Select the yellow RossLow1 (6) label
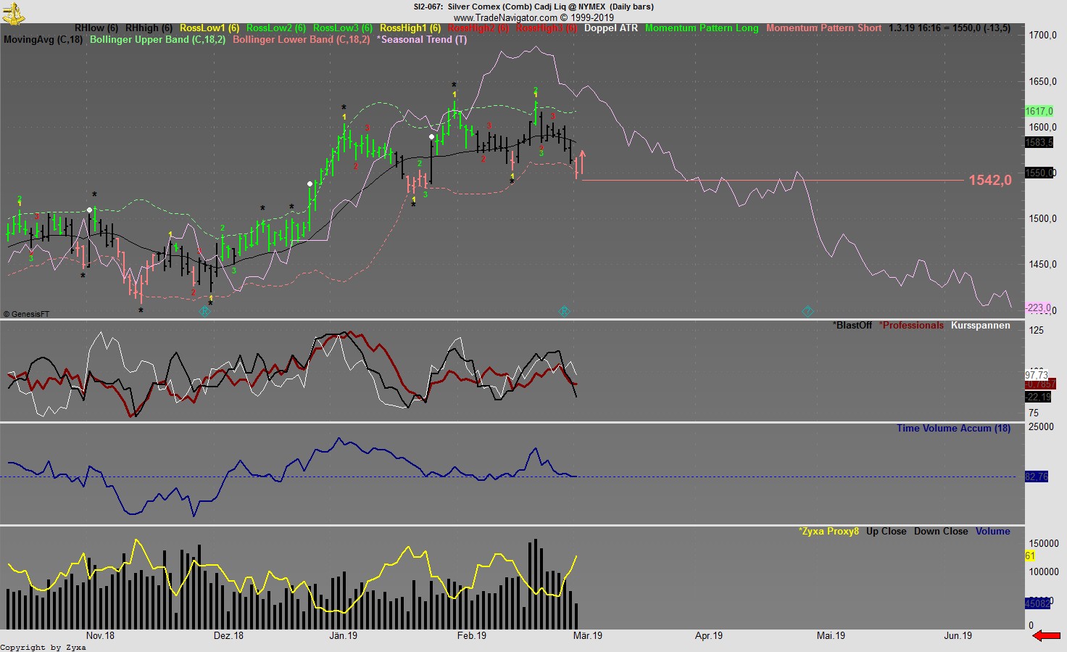The height and width of the screenshot is (652, 1067). tap(209, 28)
